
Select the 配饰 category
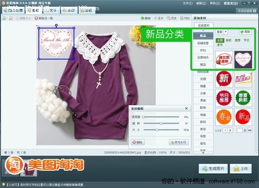click(203, 108)
